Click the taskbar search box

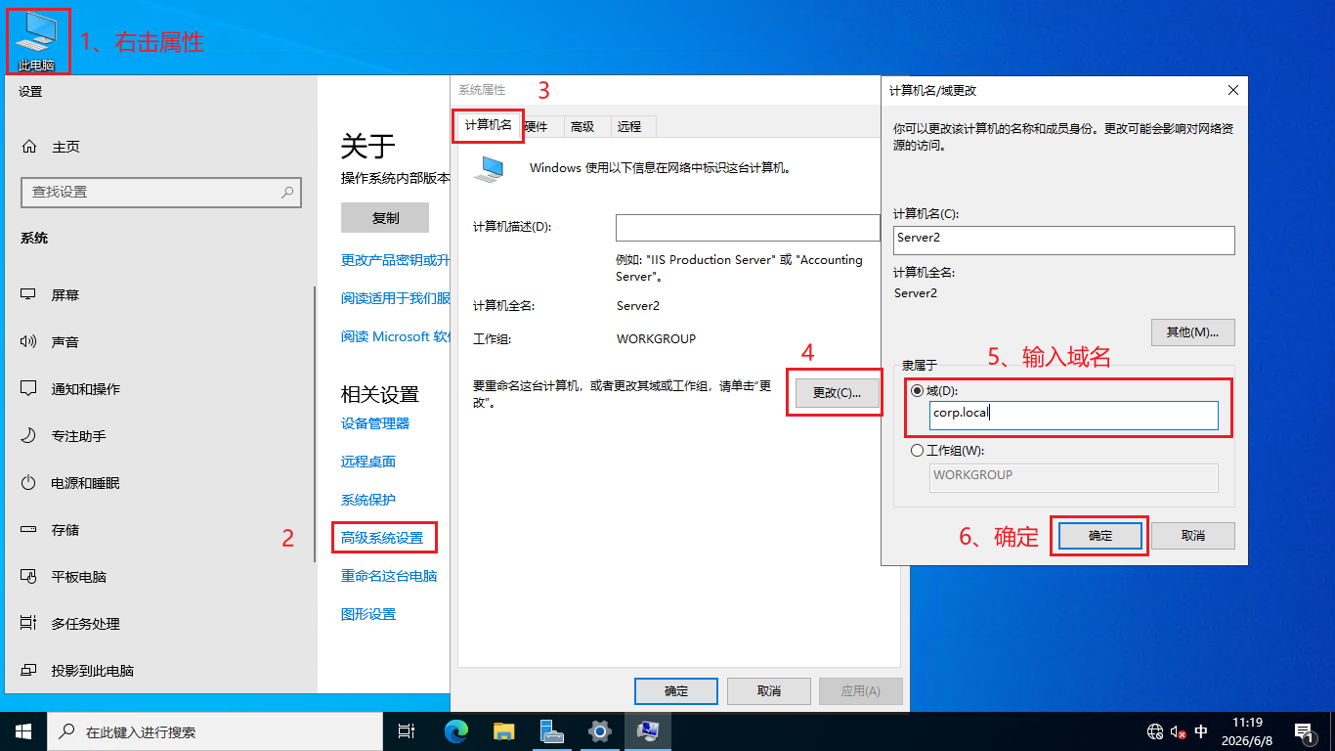point(215,731)
